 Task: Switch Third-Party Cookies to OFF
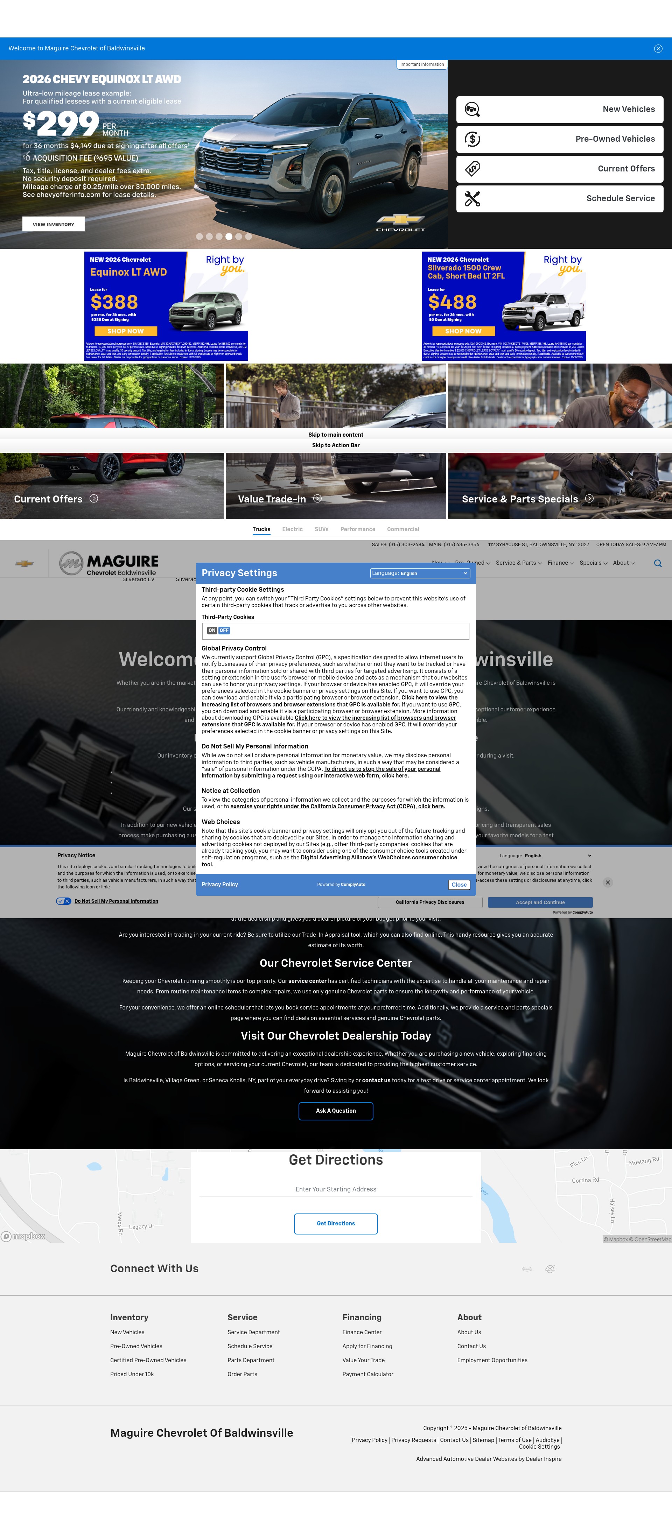tap(224, 630)
